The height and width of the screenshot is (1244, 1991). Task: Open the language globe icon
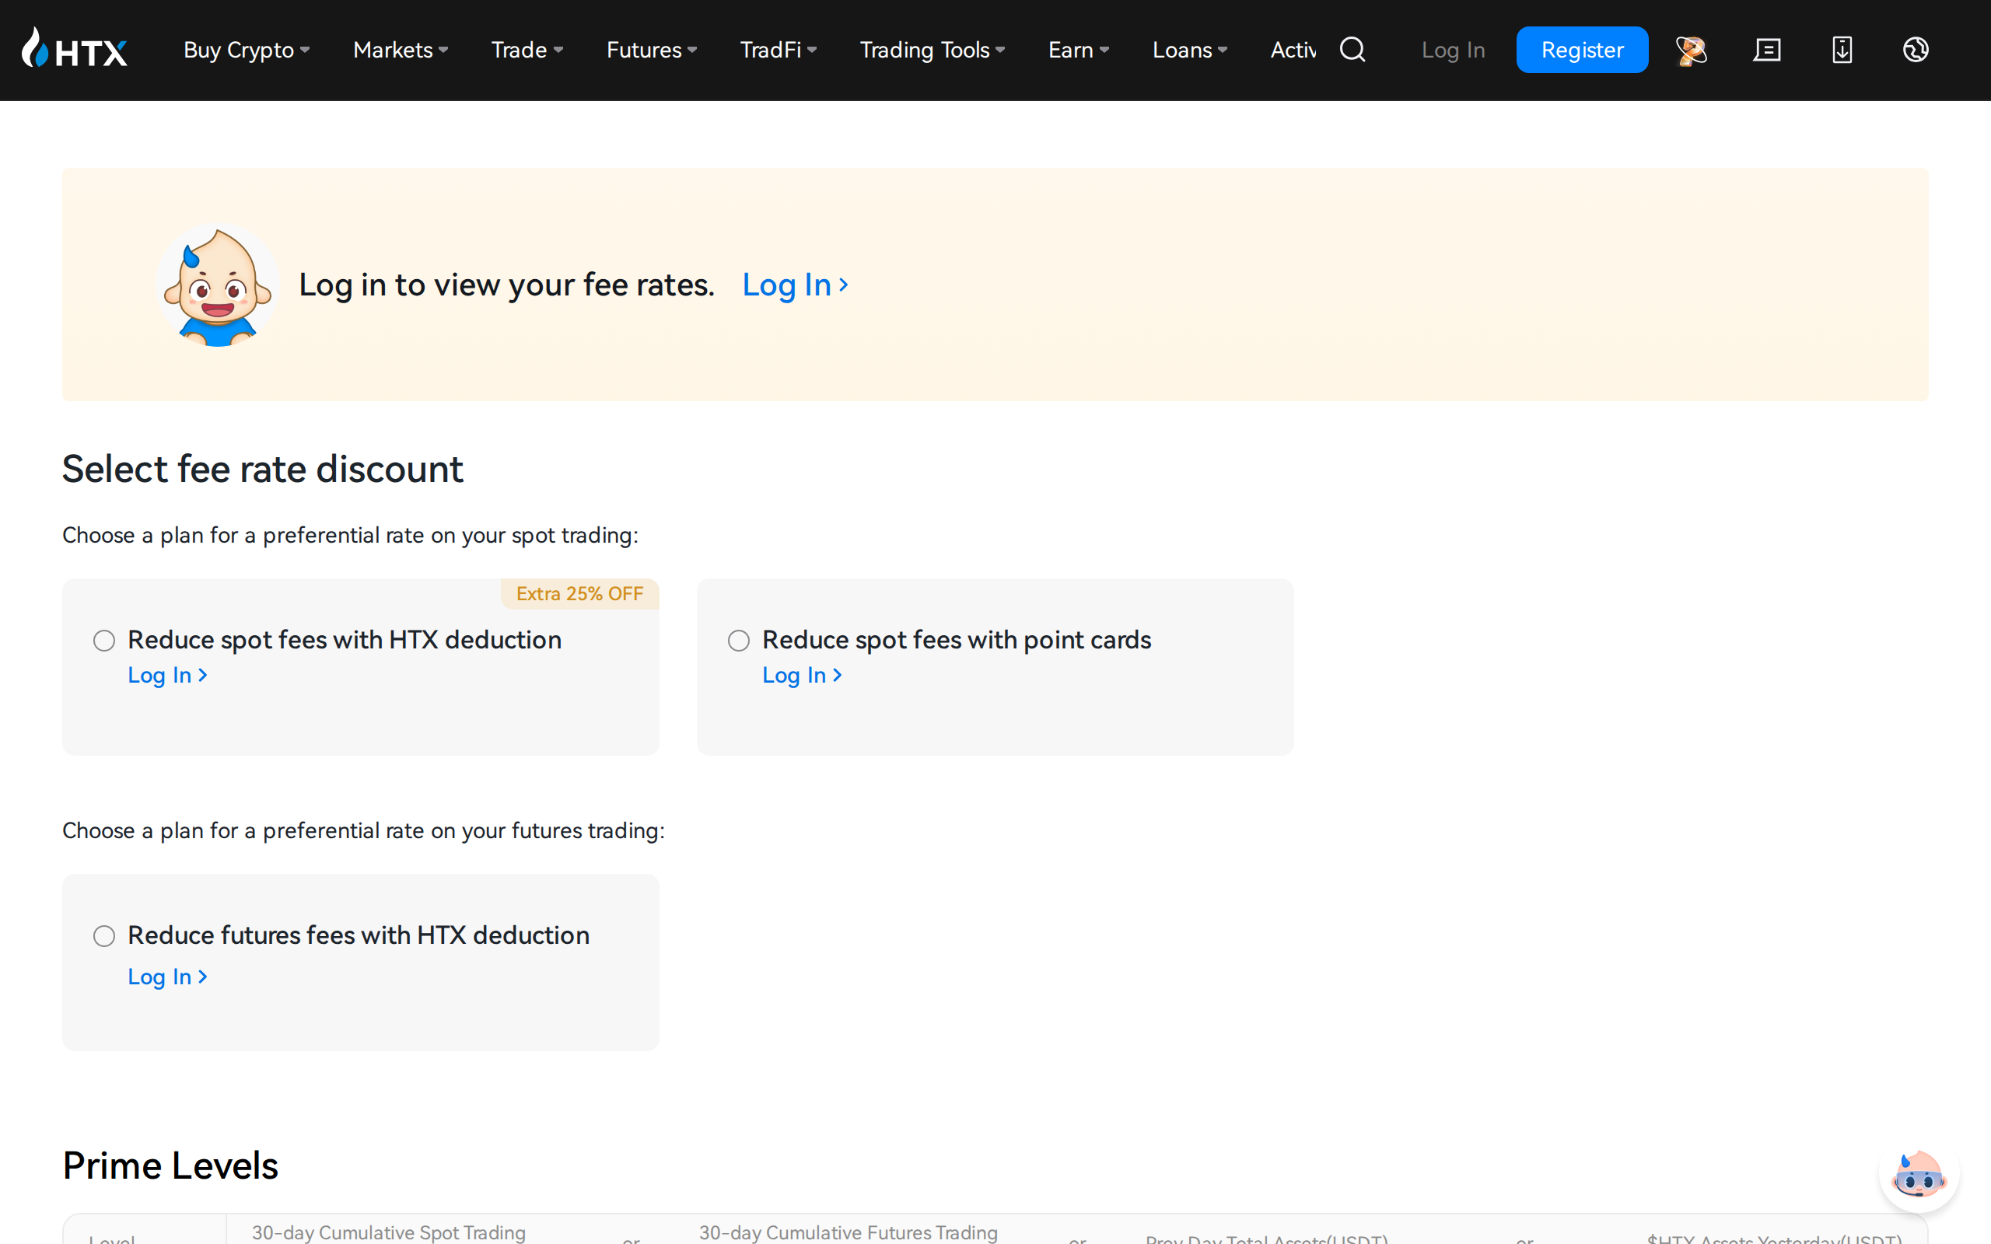[1916, 49]
